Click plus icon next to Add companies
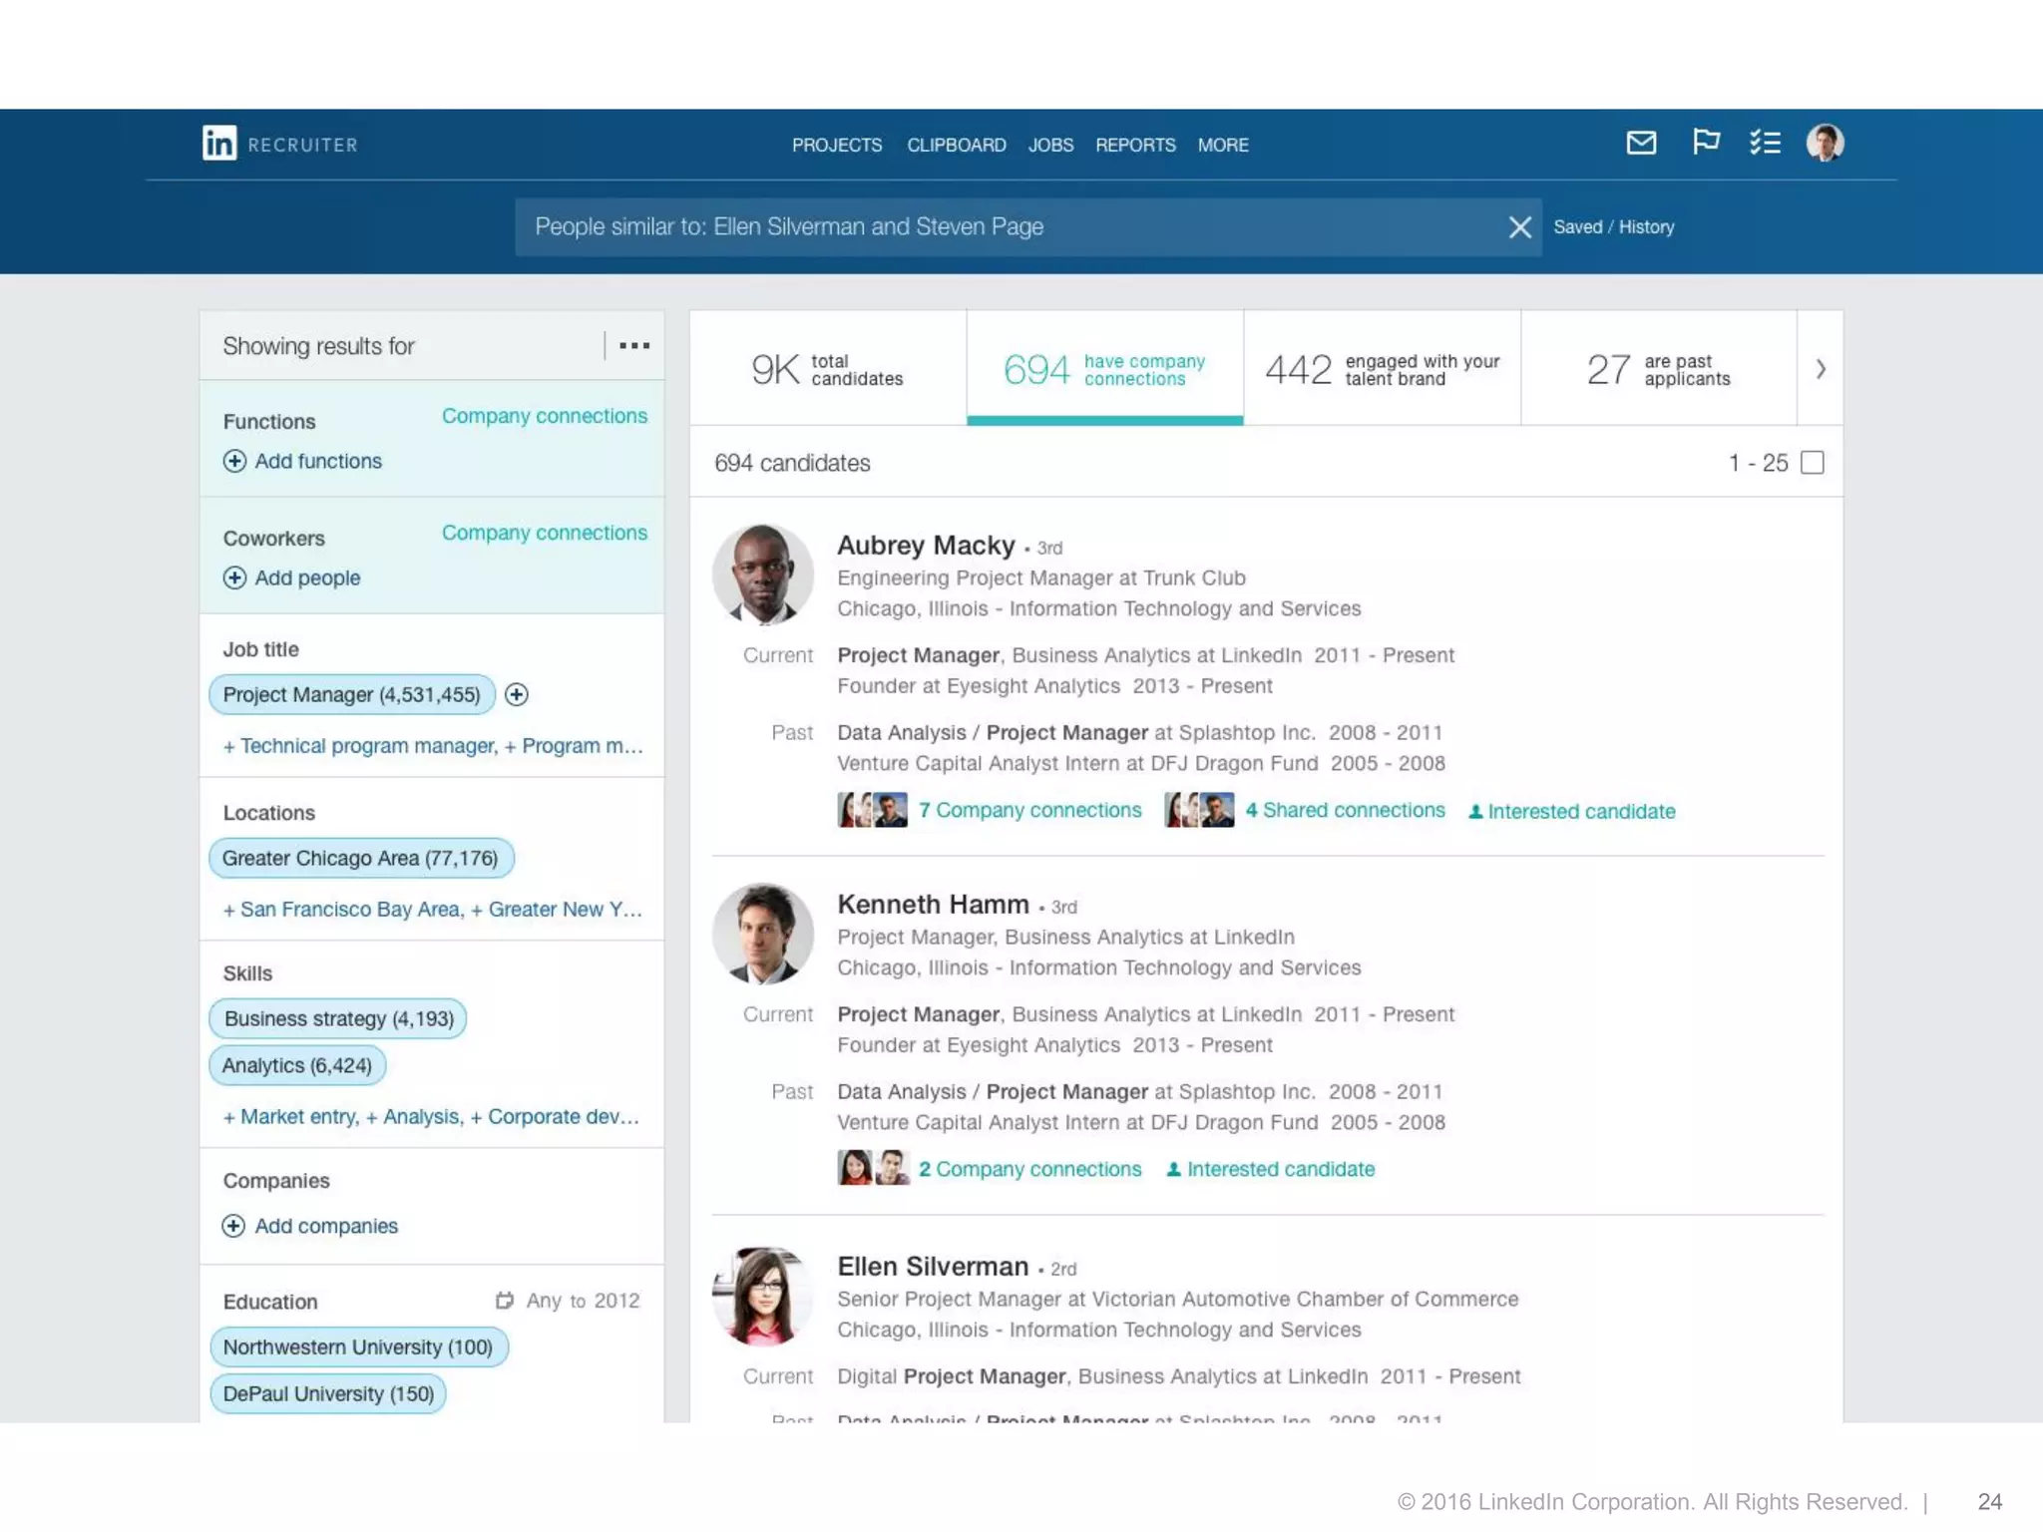The image size is (2043, 1532). pos(233,1226)
